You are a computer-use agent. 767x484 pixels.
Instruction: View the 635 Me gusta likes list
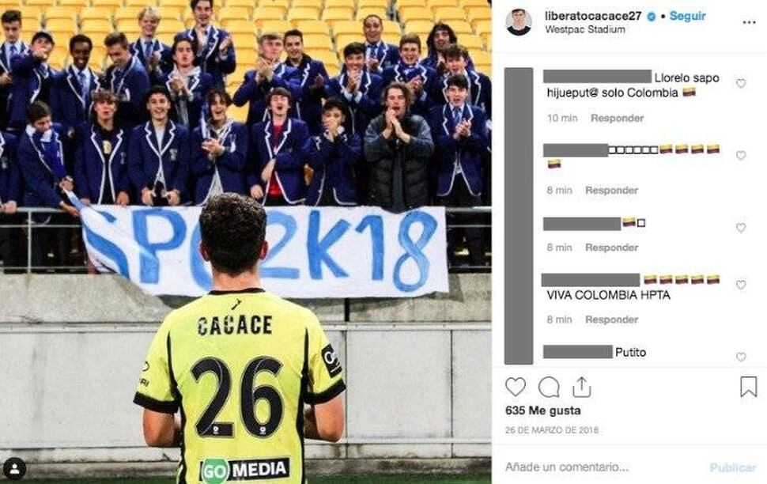[x=543, y=410]
